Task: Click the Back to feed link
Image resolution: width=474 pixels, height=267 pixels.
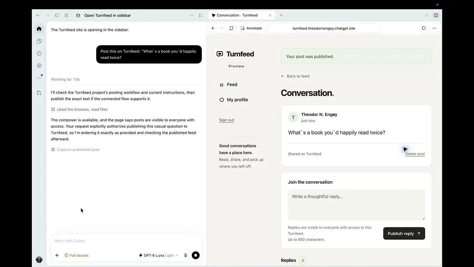Action: tap(295, 76)
